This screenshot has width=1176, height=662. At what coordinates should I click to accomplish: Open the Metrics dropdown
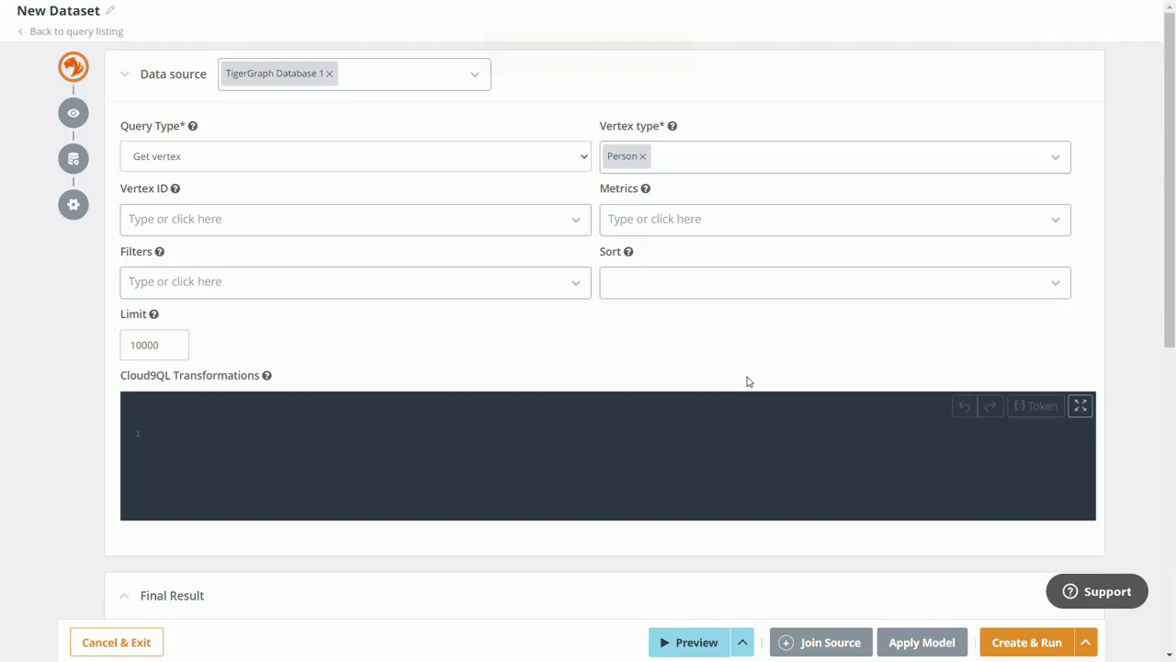coord(834,220)
